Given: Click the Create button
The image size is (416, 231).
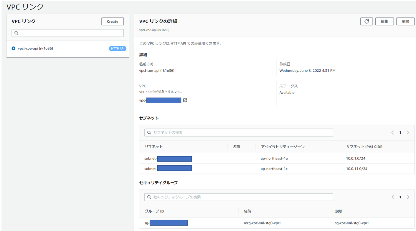Looking at the screenshot, I should (x=113, y=21).
